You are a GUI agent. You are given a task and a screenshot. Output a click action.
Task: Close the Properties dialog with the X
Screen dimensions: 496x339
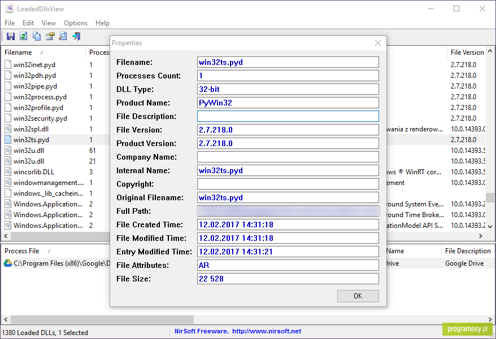378,43
